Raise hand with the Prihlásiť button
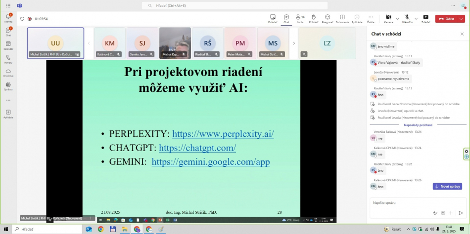Image resolution: width=470 pixels, height=234 pixels. click(314, 18)
